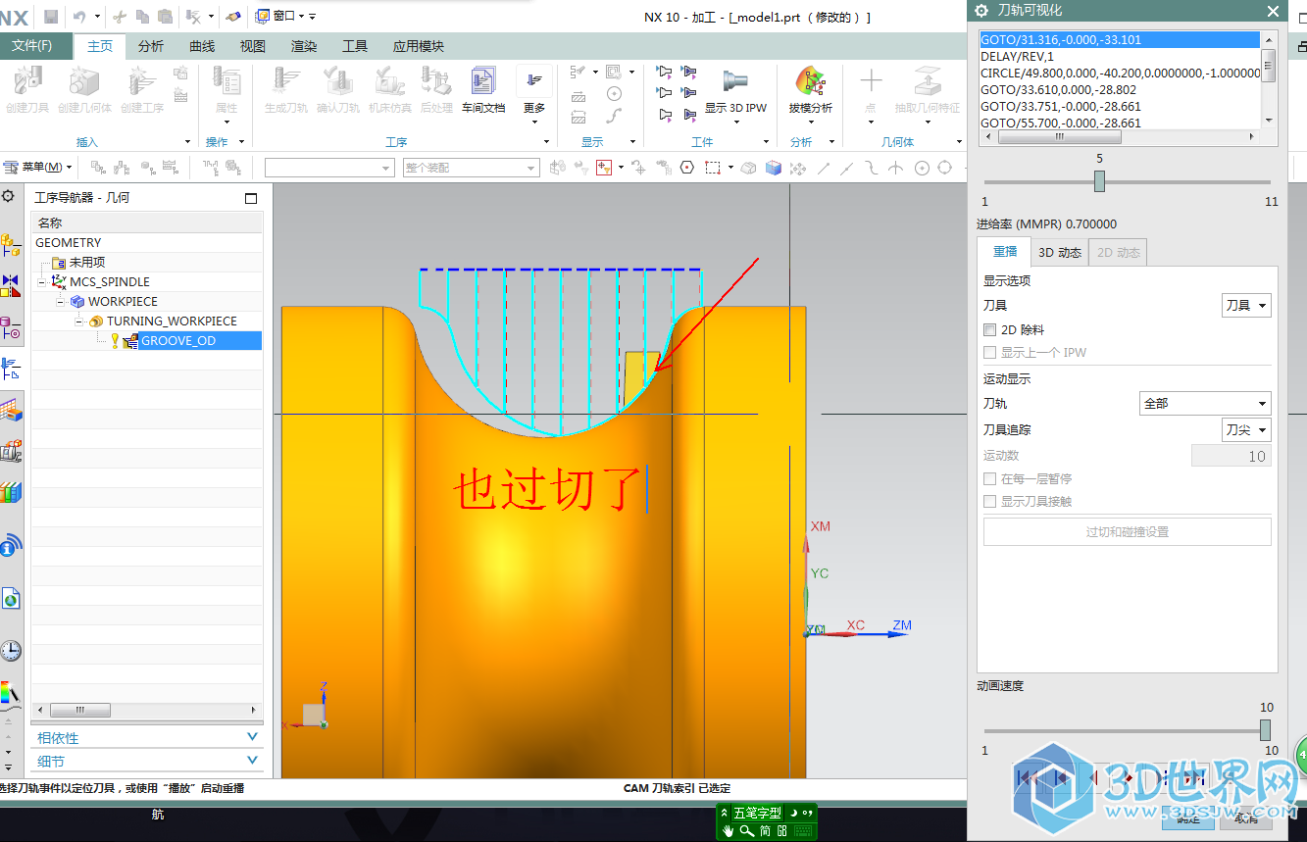Click the 机床仿真 machine simulation icon
Viewport: 1307px width, 842px height.
[390, 90]
